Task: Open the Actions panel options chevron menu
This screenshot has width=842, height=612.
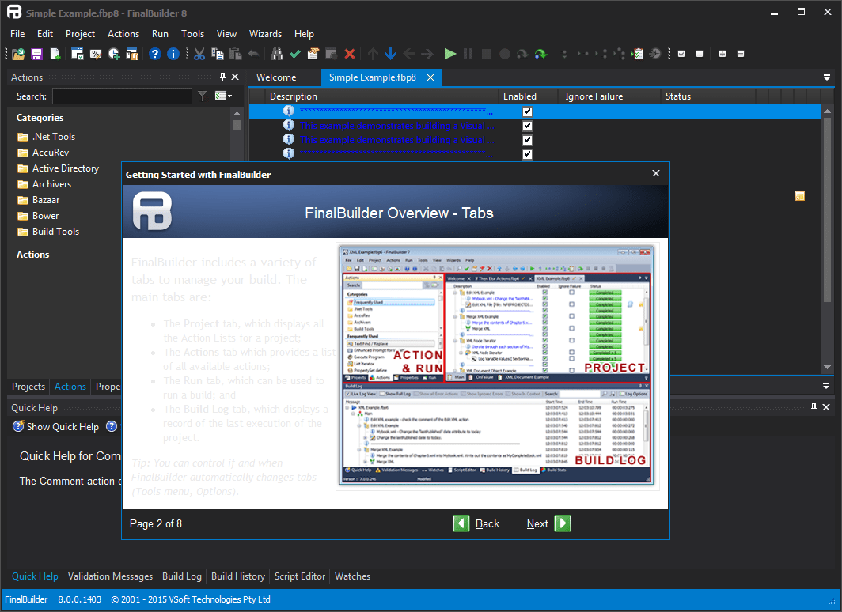Action: pos(826,77)
